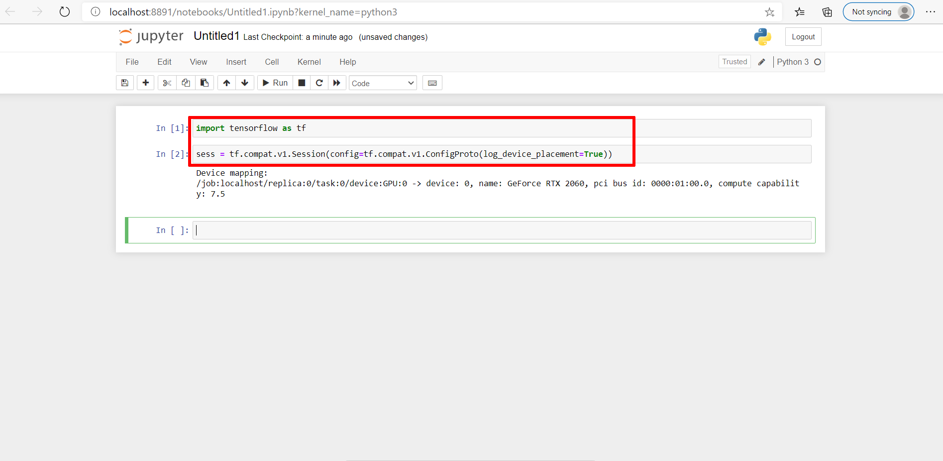943x461 pixels.
Task: View site information icon in address bar
Action: pyautogui.click(x=96, y=12)
